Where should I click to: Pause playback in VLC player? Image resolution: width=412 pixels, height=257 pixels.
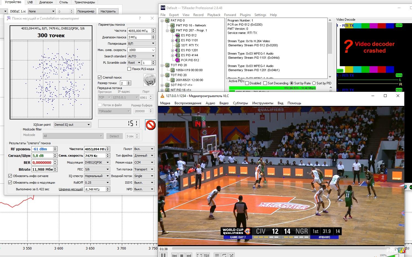click(x=163, y=255)
